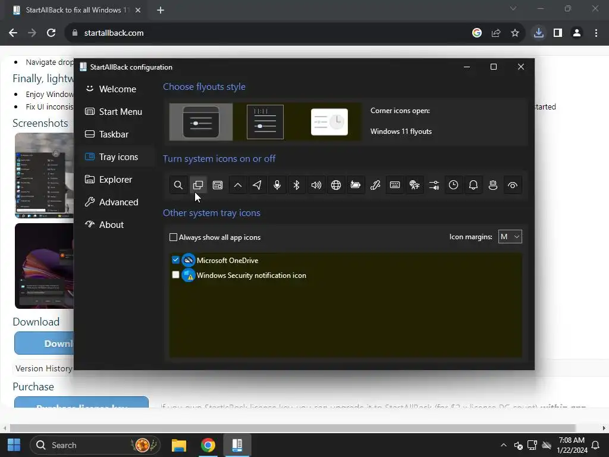Open the taskbar notification bell
Screen dimensions: 609x457
595,445
